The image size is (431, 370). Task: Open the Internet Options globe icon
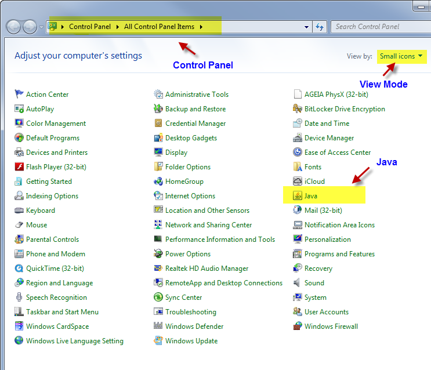pos(158,195)
